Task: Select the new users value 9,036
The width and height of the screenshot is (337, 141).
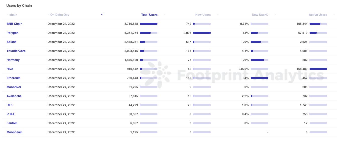Action: (x=187, y=33)
